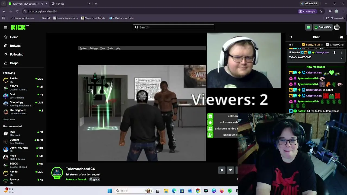Viewport: 347px width, 195px height.
Task: Open the 7-Day Forecast bookmark
Action: tap(121, 18)
